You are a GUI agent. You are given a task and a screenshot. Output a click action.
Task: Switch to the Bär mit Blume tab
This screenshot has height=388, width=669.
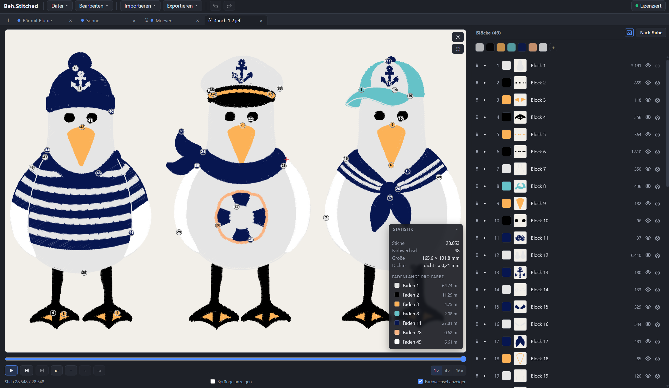tap(37, 20)
